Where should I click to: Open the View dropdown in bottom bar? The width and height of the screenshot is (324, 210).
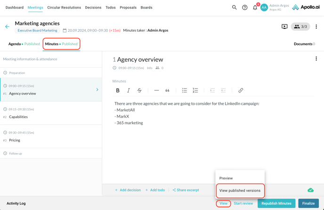coord(223,203)
